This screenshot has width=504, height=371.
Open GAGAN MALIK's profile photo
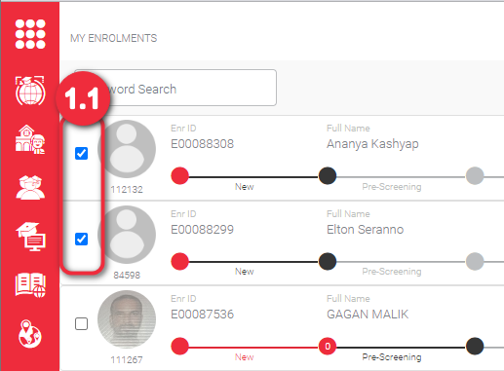point(127,319)
